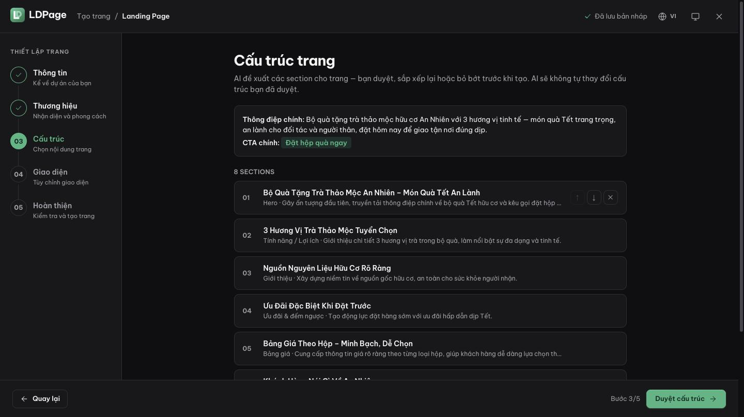This screenshot has height=417, width=744.
Task: Go to Tạo trang breadcrumb
Action: (94, 16)
